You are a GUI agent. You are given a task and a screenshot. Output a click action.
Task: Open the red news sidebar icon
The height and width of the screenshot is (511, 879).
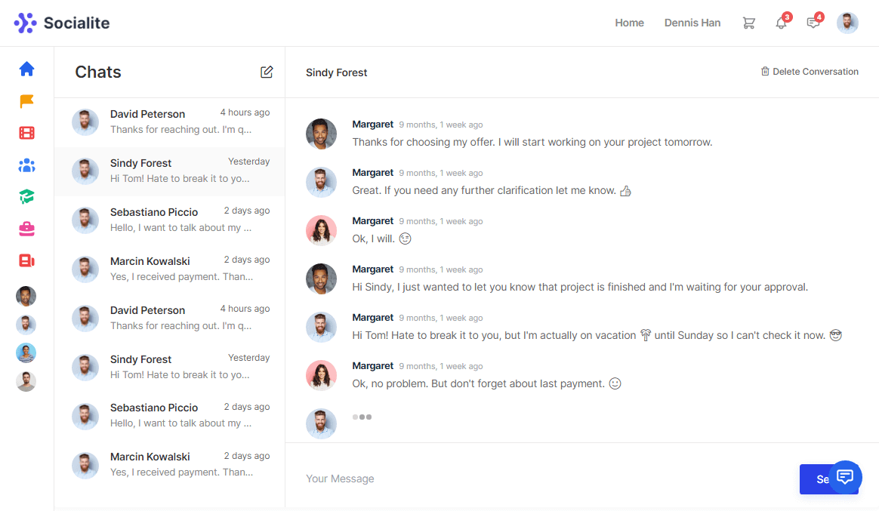click(26, 260)
